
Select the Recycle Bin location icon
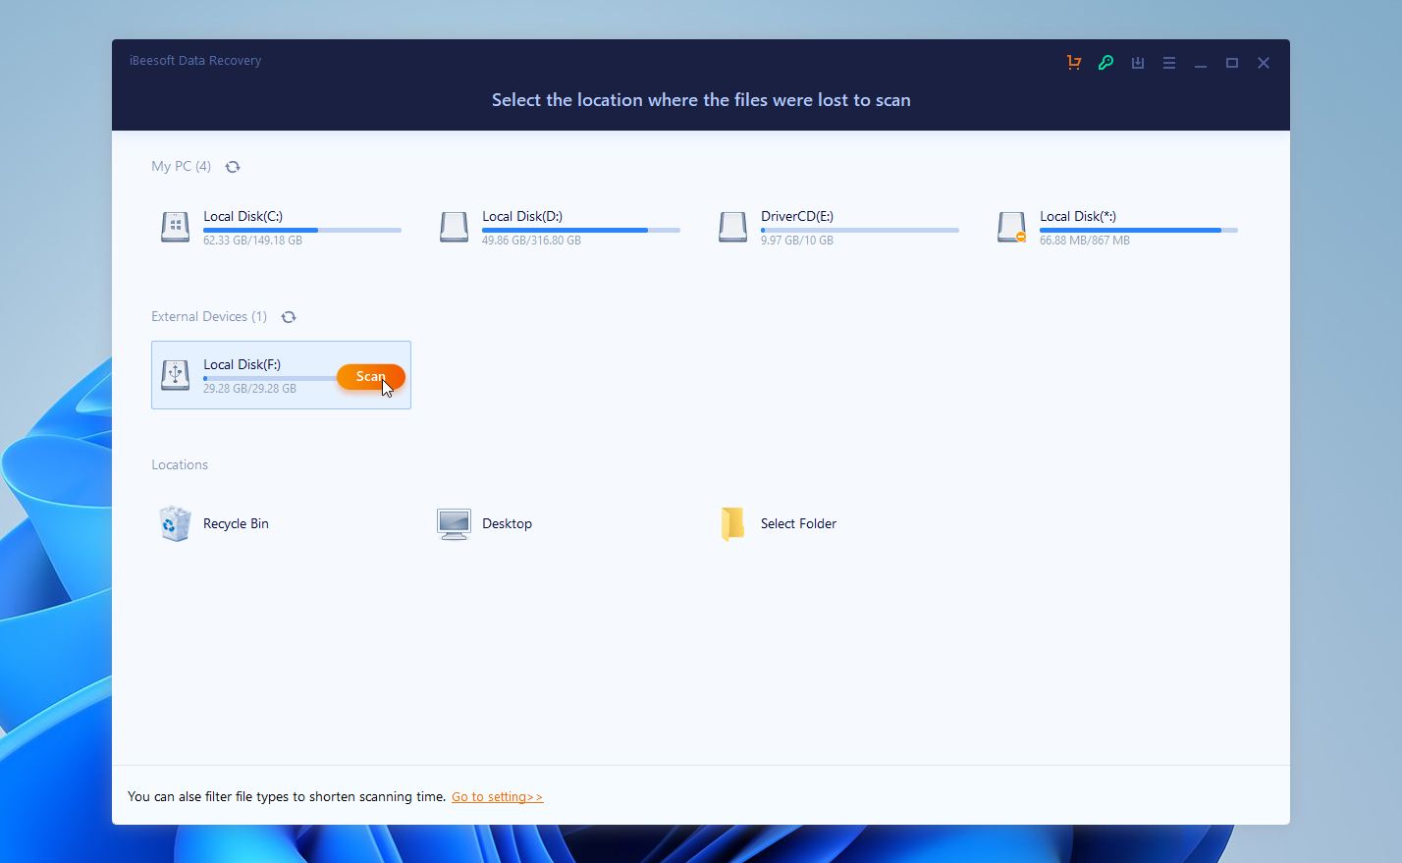(x=174, y=523)
